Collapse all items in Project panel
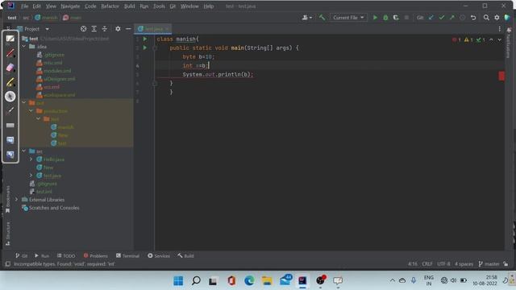 click(x=105, y=29)
